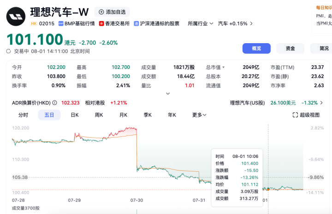The width and height of the screenshot is (332, 214).
Task: Open the 更多 chart period dropdown
Action: tap(199, 115)
